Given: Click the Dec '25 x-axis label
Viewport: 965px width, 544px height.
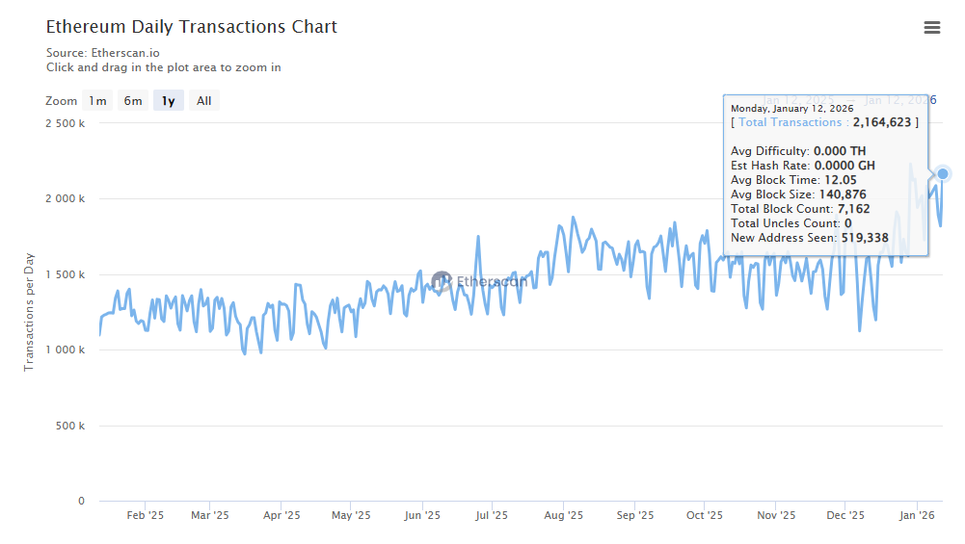Looking at the screenshot, I should click(x=845, y=516).
